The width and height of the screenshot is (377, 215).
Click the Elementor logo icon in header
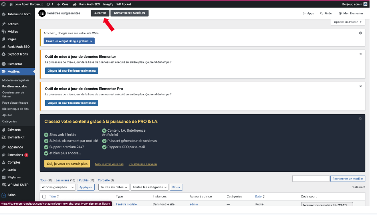tap(42, 13)
